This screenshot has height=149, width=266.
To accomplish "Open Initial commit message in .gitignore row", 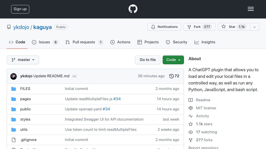I will pos(76,140).
